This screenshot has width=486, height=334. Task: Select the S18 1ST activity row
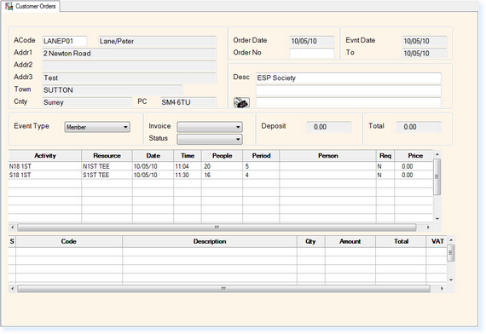220,175
